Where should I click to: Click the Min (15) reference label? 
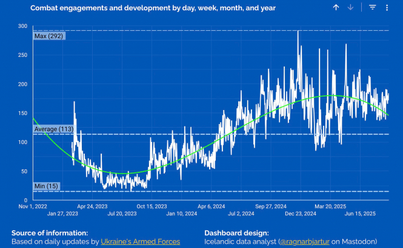(47, 186)
